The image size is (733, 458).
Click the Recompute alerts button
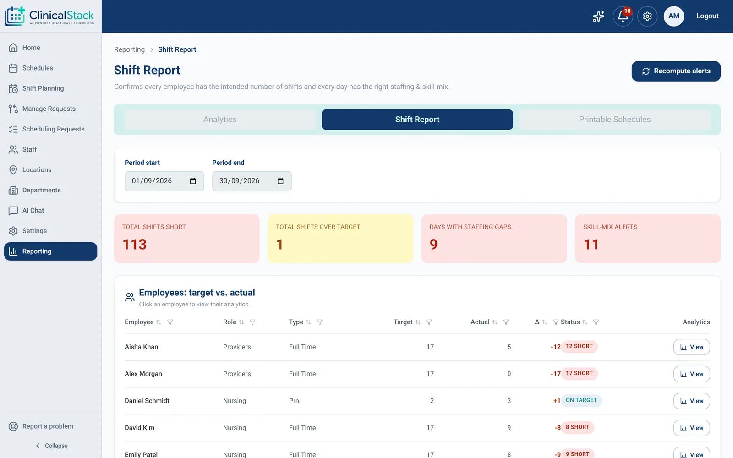[x=676, y=71]
